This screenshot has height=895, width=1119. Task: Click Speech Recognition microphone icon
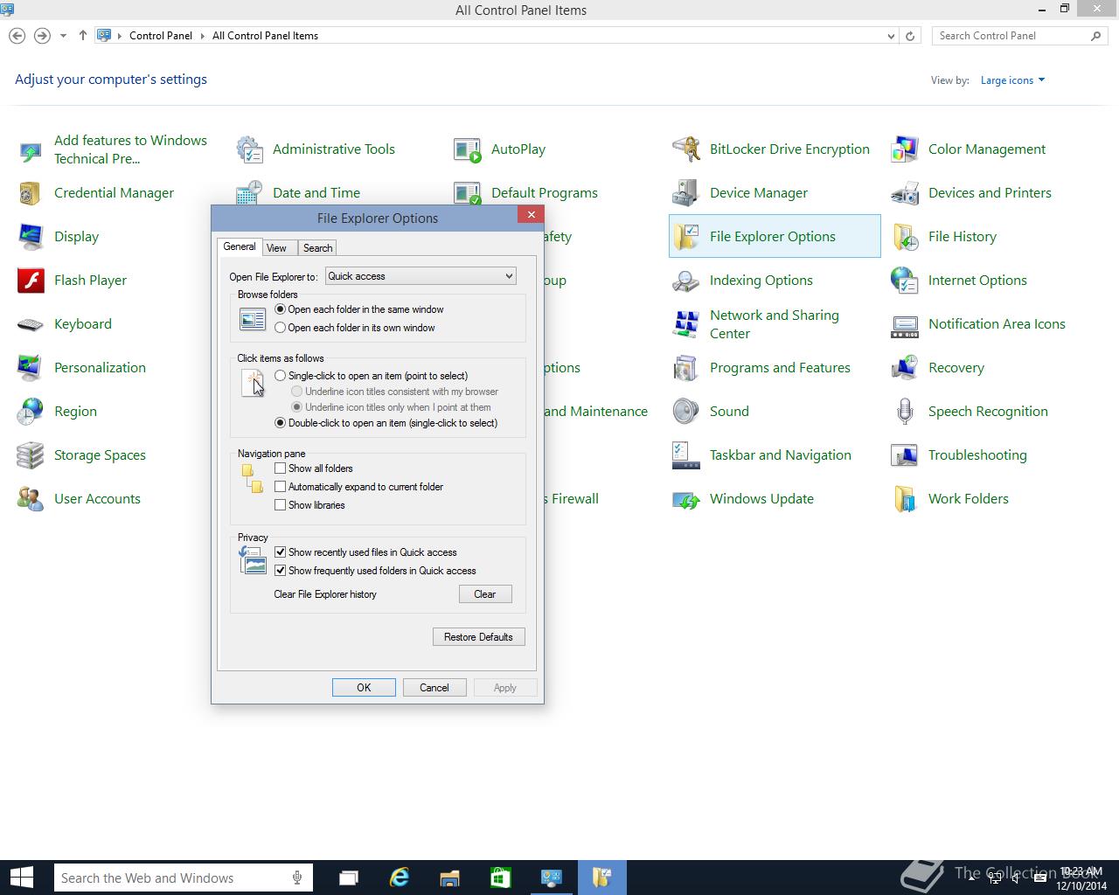point(905,412)
